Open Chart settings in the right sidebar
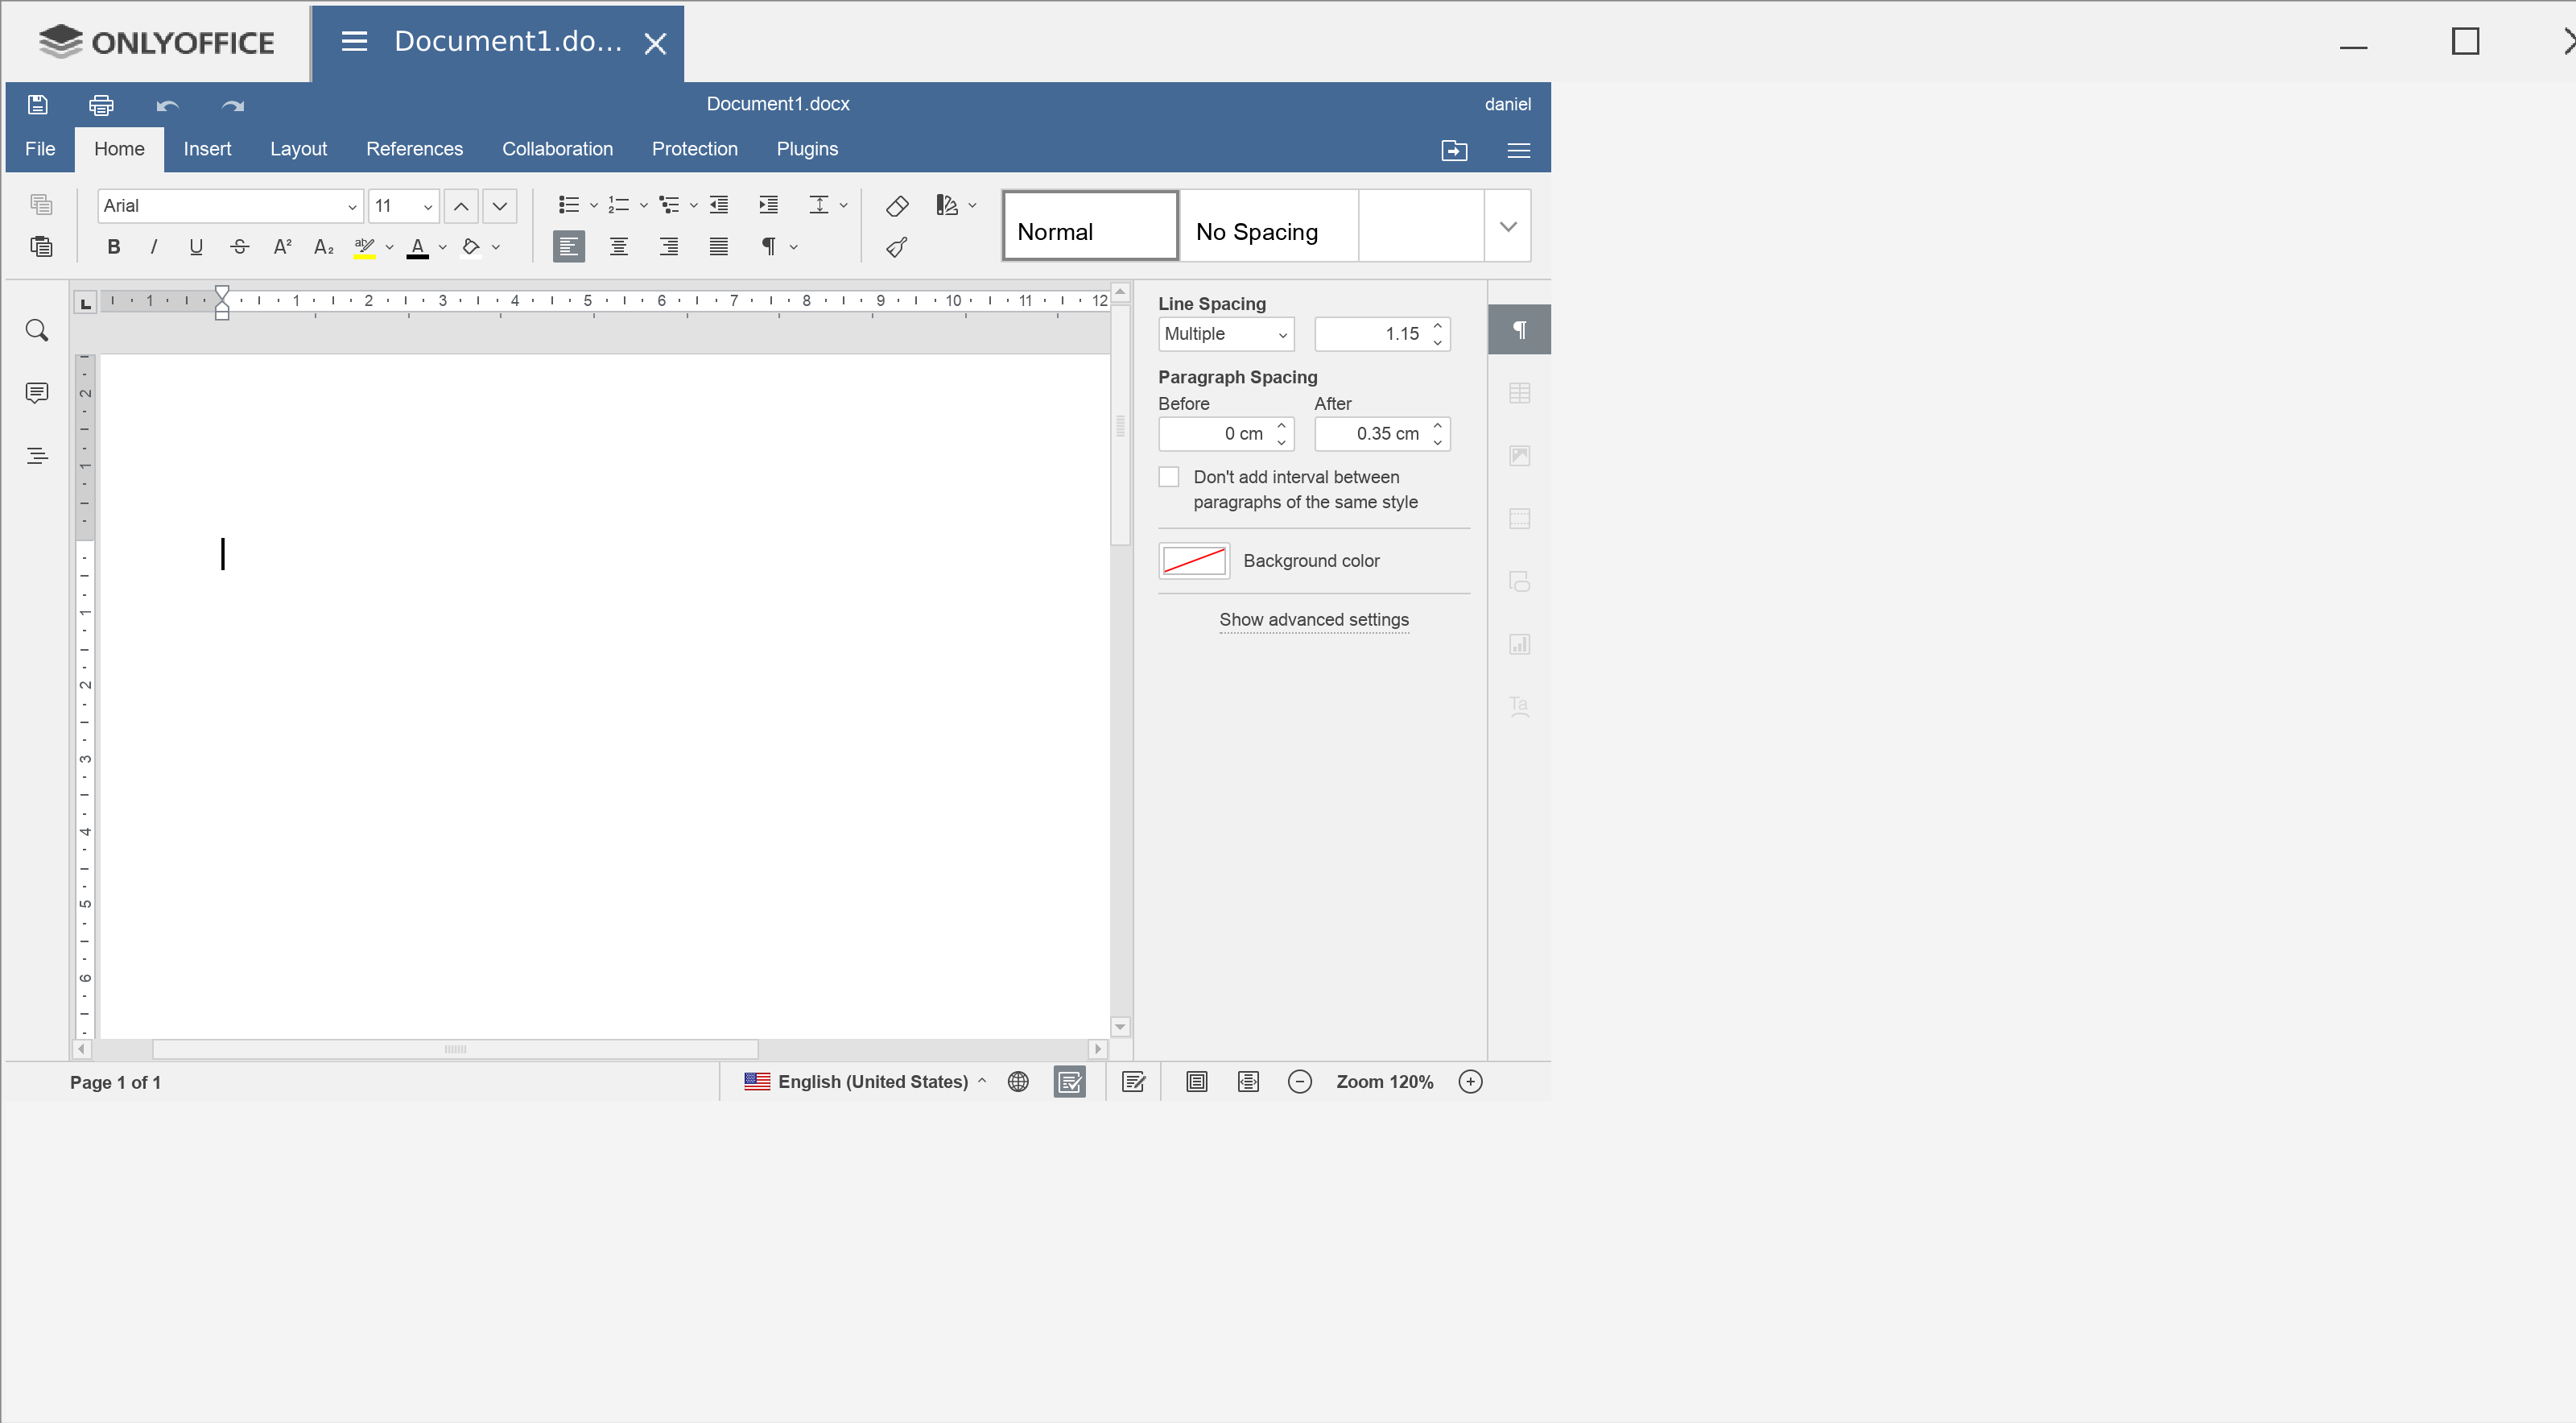This screenshot has height=1423, width=2576. tap(1519, 643)
